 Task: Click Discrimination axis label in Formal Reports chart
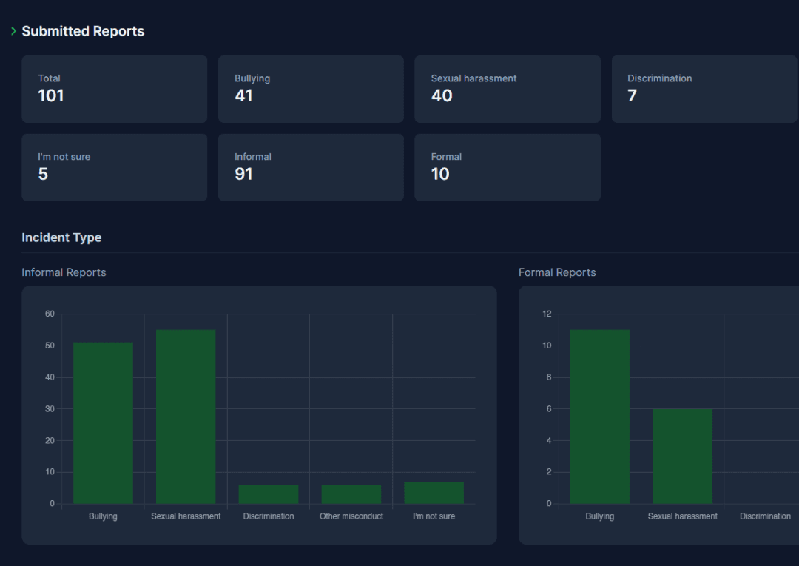765,516
